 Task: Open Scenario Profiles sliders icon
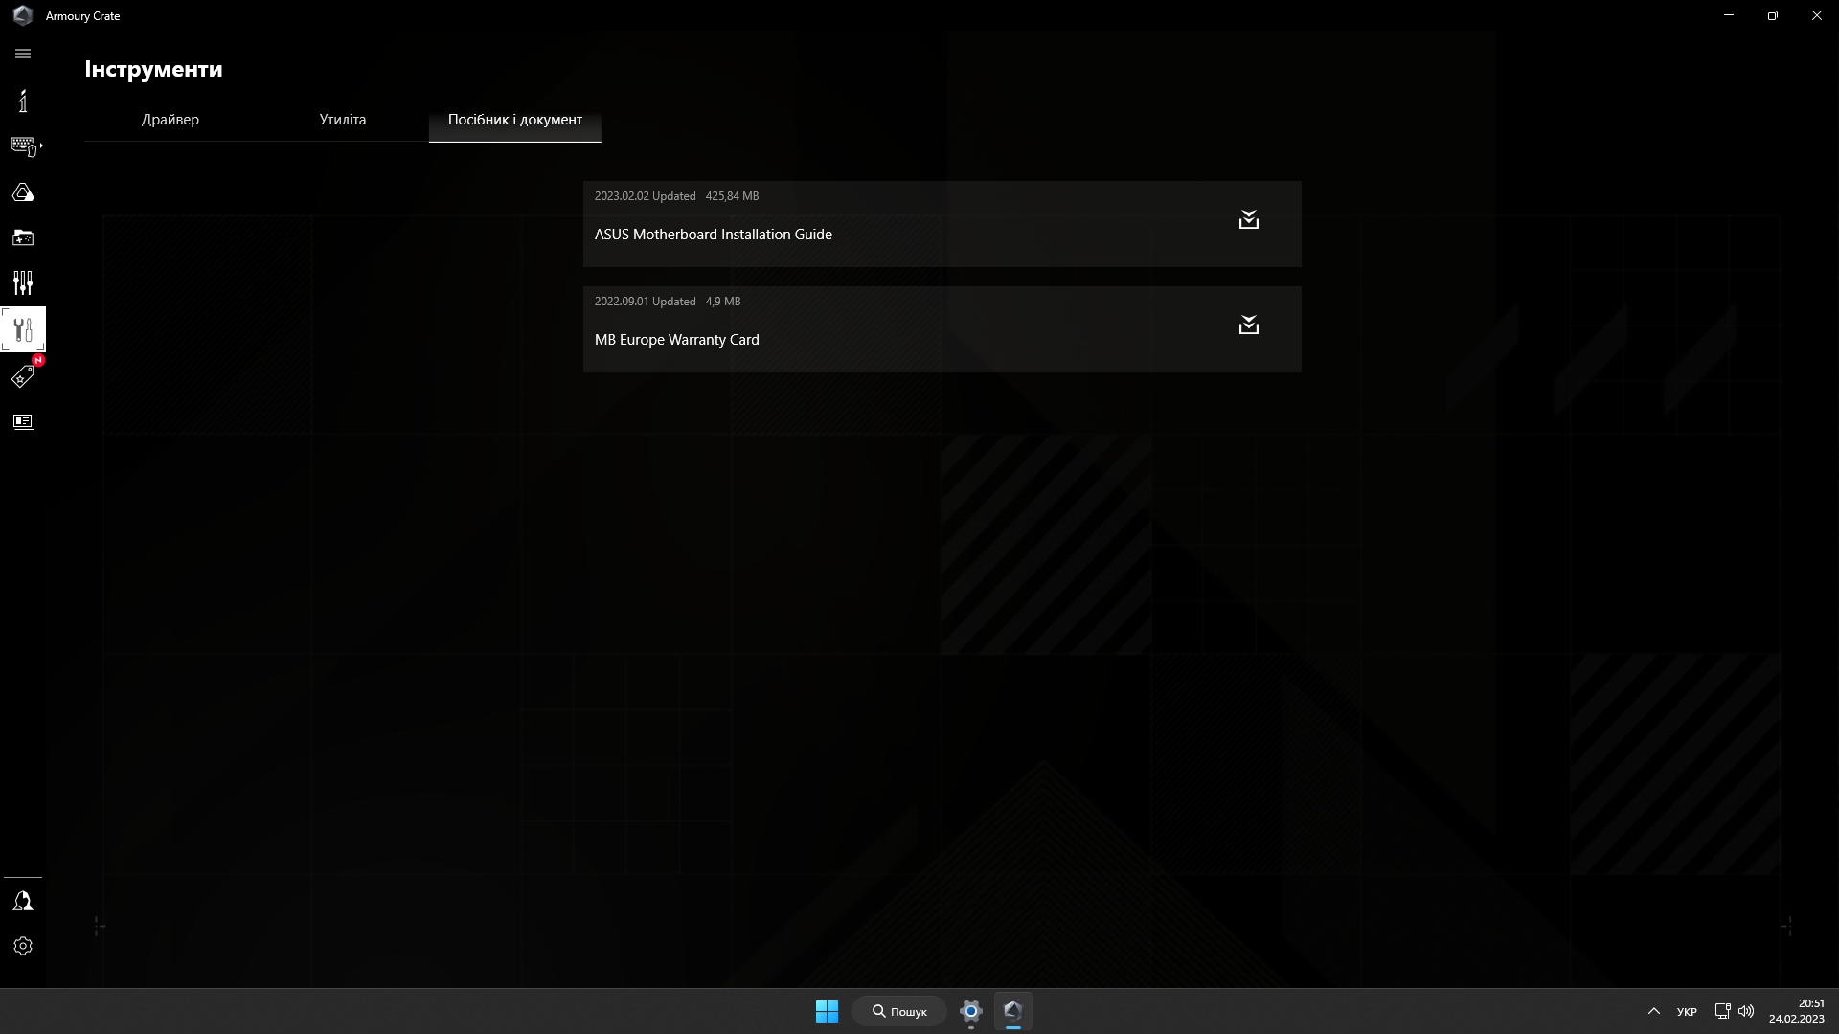(23, 282)
